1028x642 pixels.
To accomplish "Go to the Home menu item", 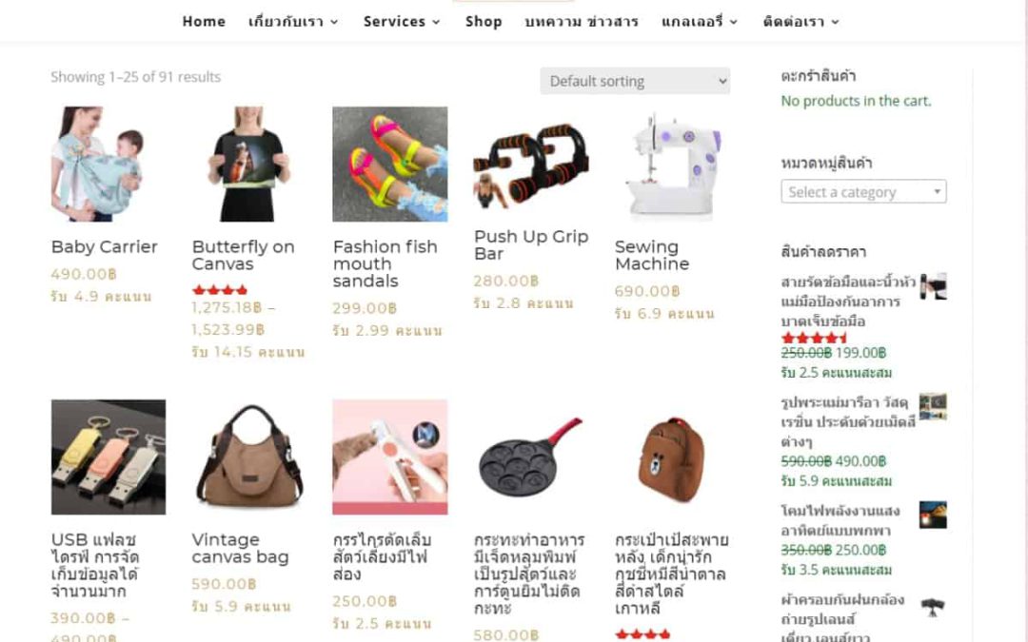I will [x=204, y=22].
